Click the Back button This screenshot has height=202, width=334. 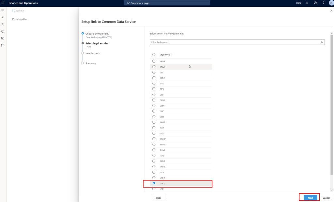tap(159, 198)
